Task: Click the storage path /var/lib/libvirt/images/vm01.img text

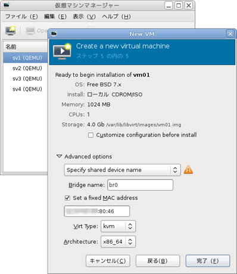Action: (144, 125)
